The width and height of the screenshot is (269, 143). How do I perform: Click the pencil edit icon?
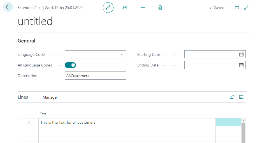108,8
